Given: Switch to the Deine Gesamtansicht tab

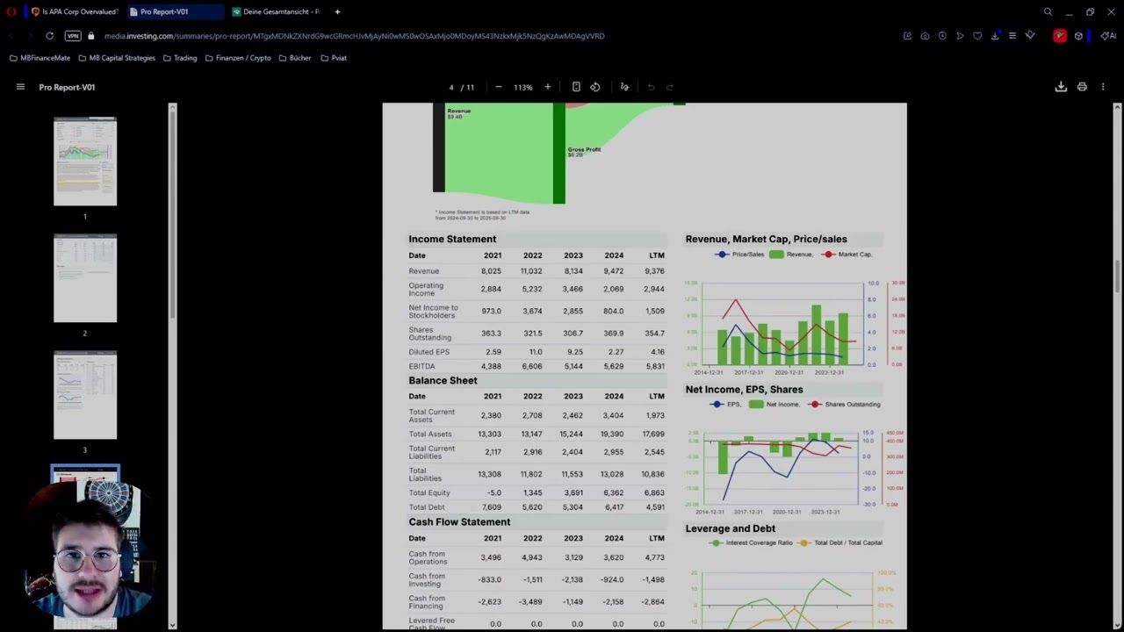Looking at the screenshot, I should click(x=275, y=11).
